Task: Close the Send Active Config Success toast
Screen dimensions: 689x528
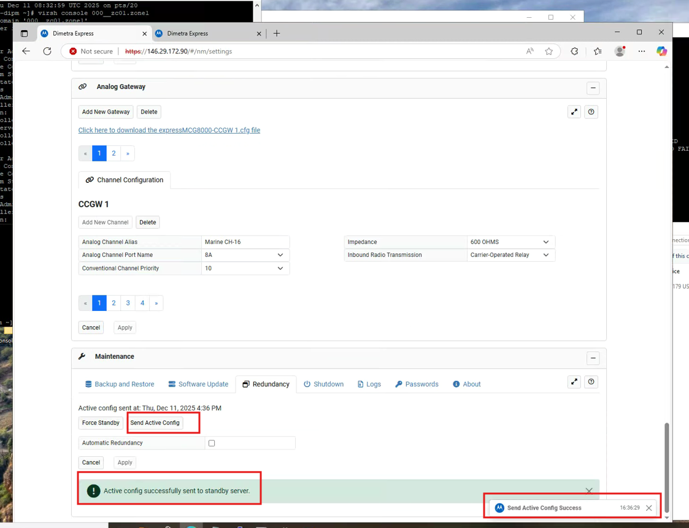Action: (x=649, y=508)
